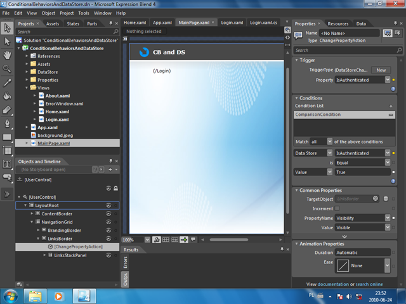Toggle visibility of LinksBorder

(x=108, y=239)
